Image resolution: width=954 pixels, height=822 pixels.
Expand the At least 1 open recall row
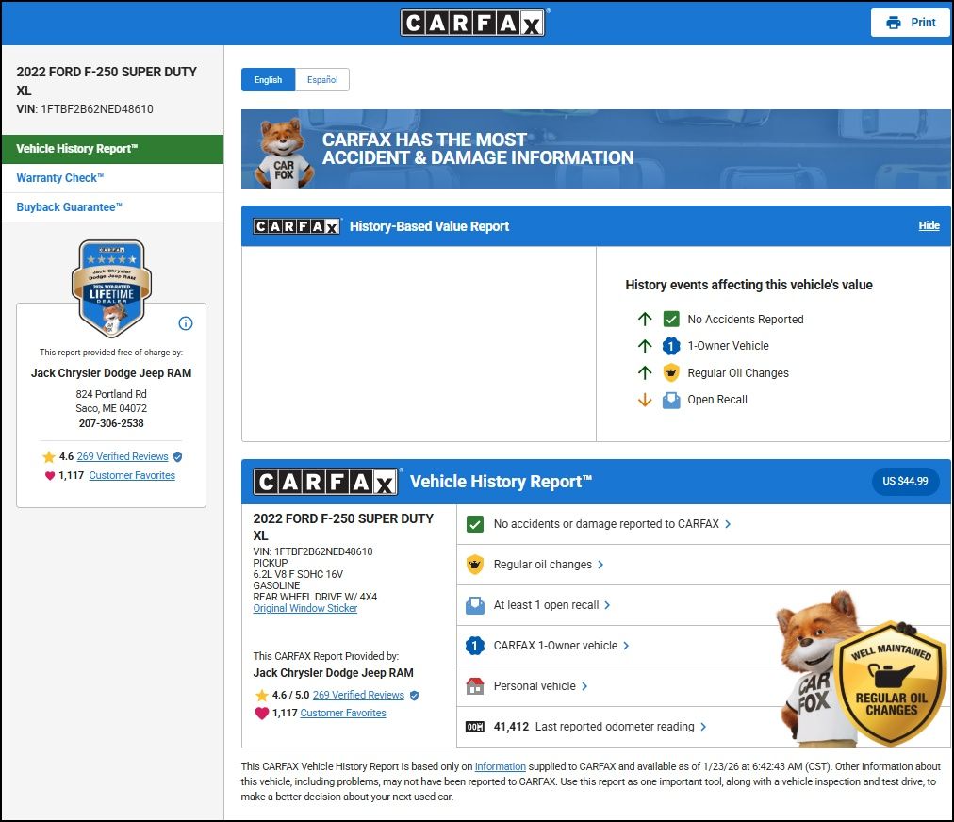(551, 605)
